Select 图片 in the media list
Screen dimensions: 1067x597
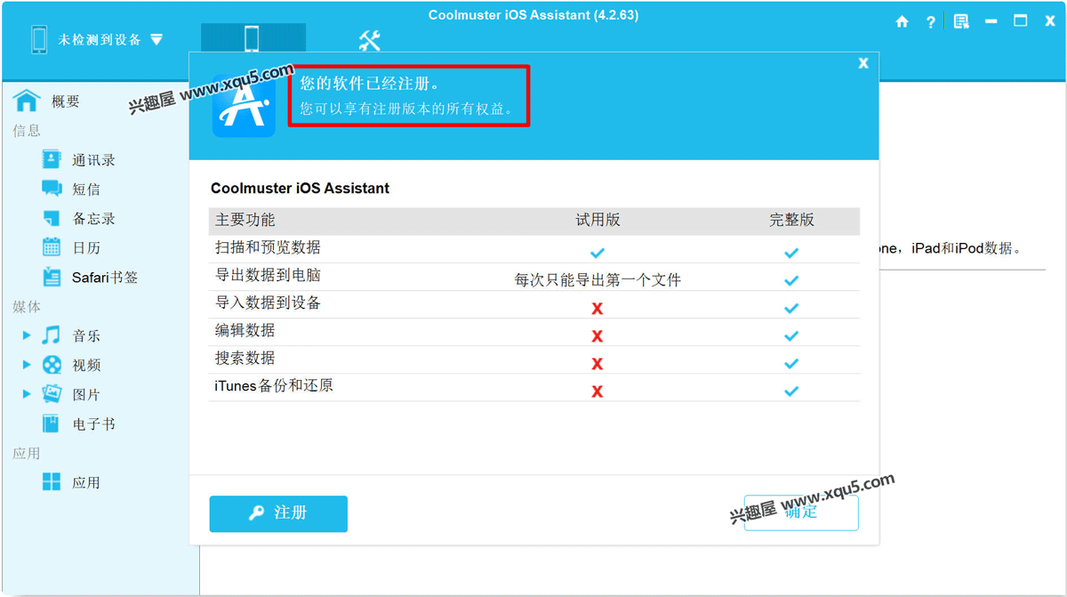pos(86,395)
